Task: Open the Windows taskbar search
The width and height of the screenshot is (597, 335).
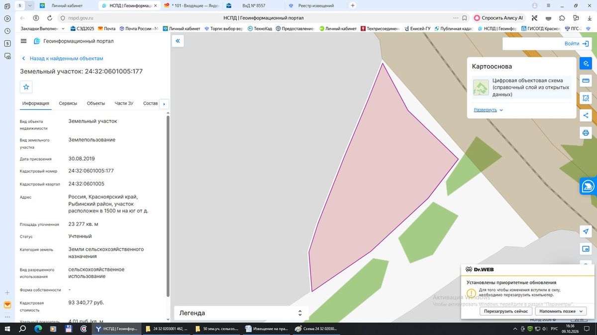Action: pyautogui.click(x=23, y=329)
